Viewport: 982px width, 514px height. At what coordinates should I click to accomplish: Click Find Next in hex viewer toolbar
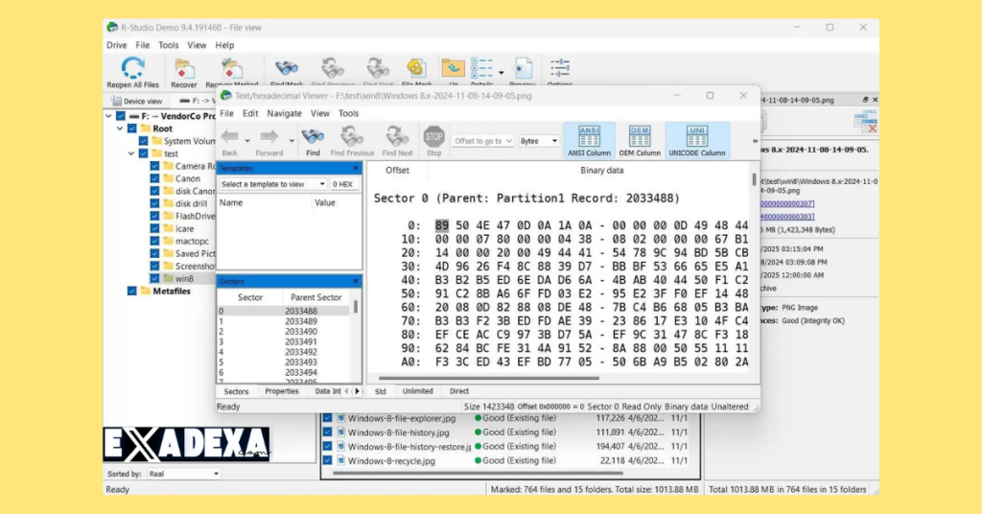(397, 142)
